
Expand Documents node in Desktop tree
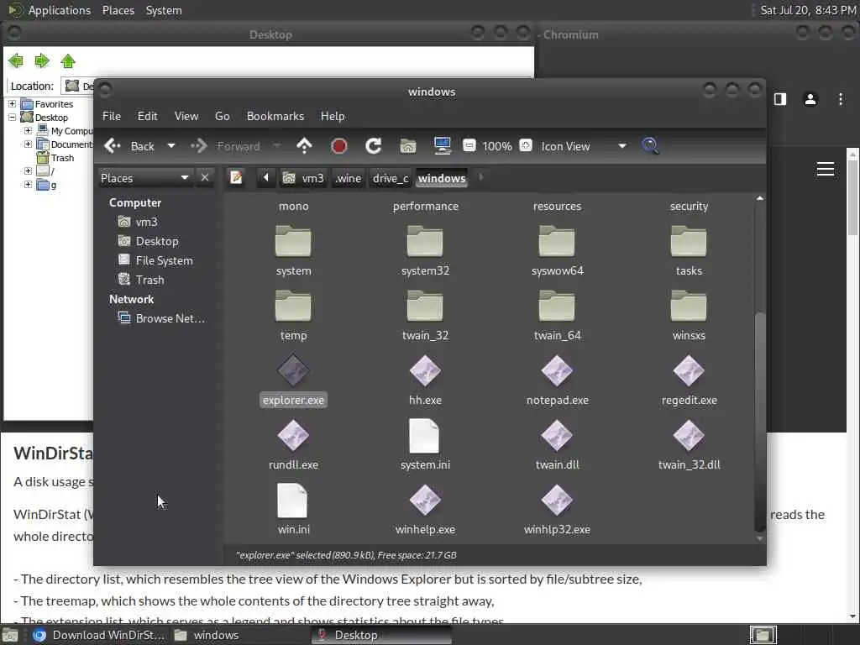(x=28, y=144)
